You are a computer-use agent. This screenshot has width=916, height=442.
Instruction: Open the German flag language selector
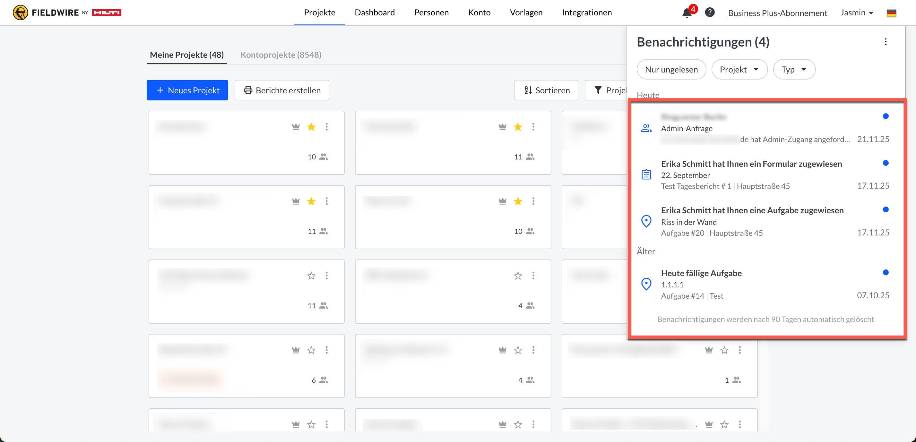point(891,13)
